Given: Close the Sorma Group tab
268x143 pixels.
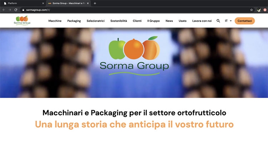Looking at the screenshot, I should [x=88, y=3].
